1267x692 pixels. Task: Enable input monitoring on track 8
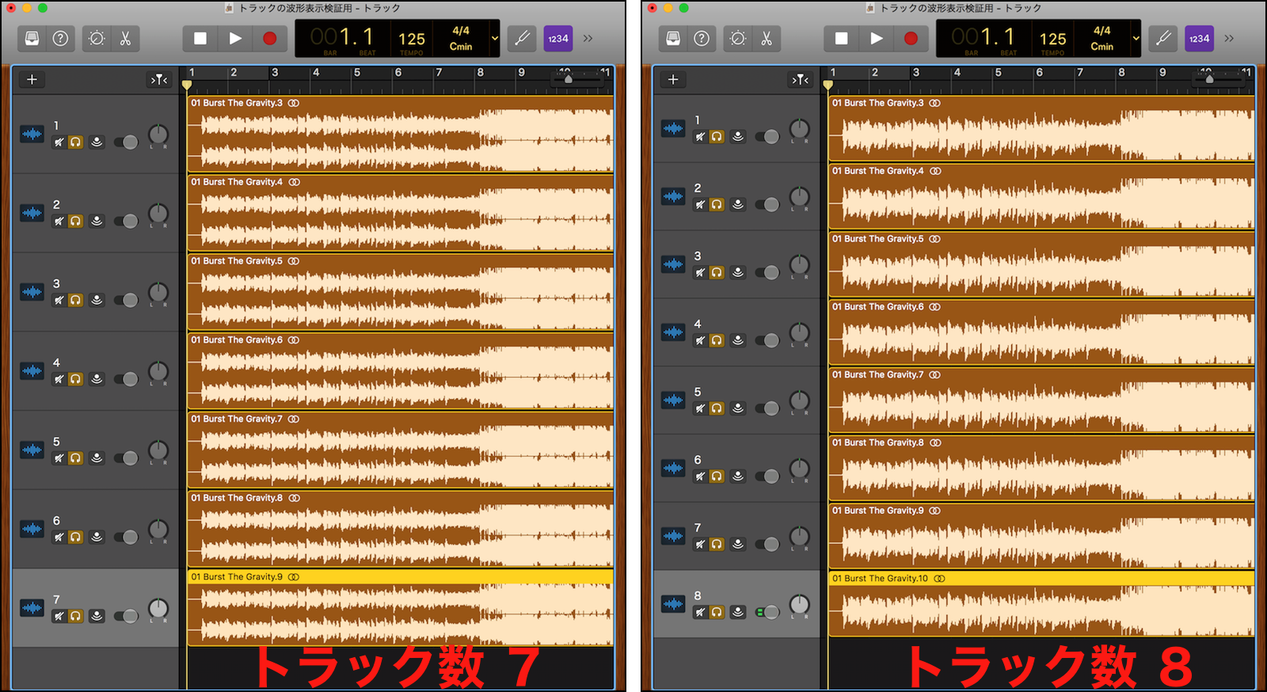(738, 612)
